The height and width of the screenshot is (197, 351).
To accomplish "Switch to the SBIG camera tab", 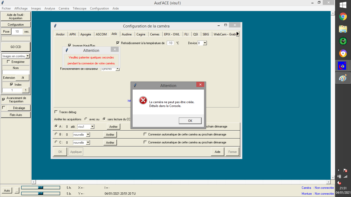I will point(206,34).
